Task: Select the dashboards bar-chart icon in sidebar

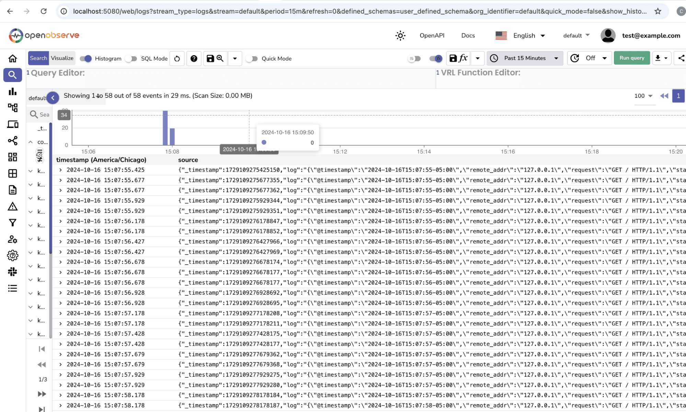Action: click(13, 91)
